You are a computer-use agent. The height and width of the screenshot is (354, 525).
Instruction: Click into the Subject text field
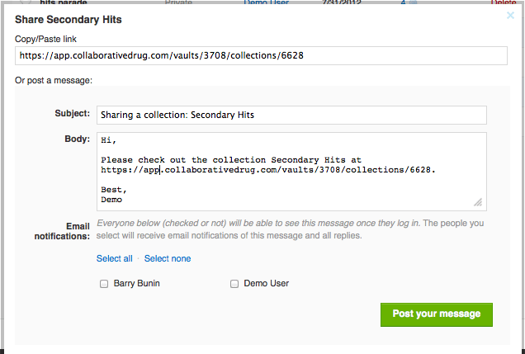coord(291,115)
